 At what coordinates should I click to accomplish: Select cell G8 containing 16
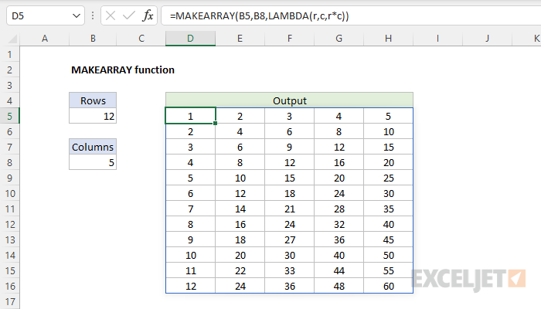pyautogui.click(x=339, y=162)
